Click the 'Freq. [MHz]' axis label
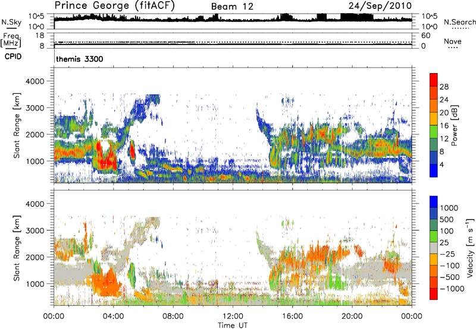This screenshot has width=476, height=329. (11, 40)
